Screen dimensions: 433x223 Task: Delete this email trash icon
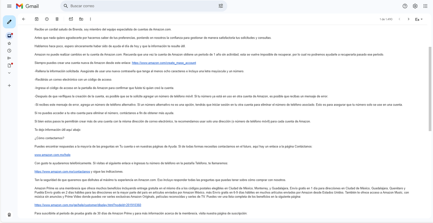[57, 19]
